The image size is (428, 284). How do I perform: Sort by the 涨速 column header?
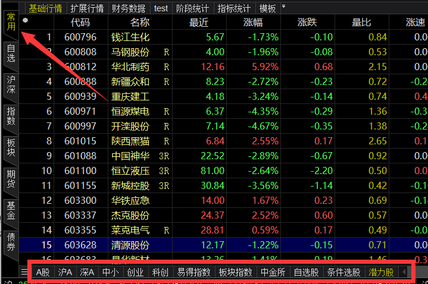415,22
